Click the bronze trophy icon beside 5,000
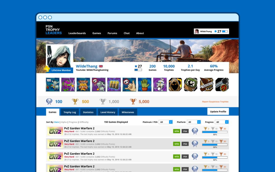Screen dimensions: 275x172 point(133,101)
